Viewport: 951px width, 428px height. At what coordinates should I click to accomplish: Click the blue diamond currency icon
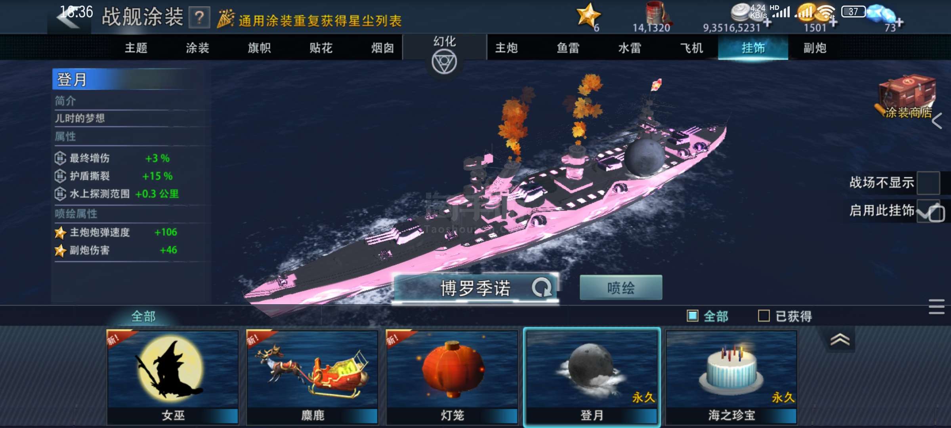tap(881, 14)
